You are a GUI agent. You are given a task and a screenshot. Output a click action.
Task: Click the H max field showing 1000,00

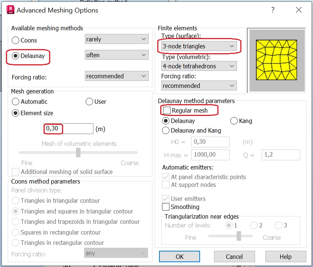pos(210,155)
